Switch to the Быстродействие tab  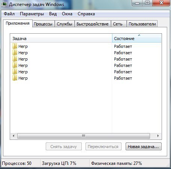pos(93,24)
